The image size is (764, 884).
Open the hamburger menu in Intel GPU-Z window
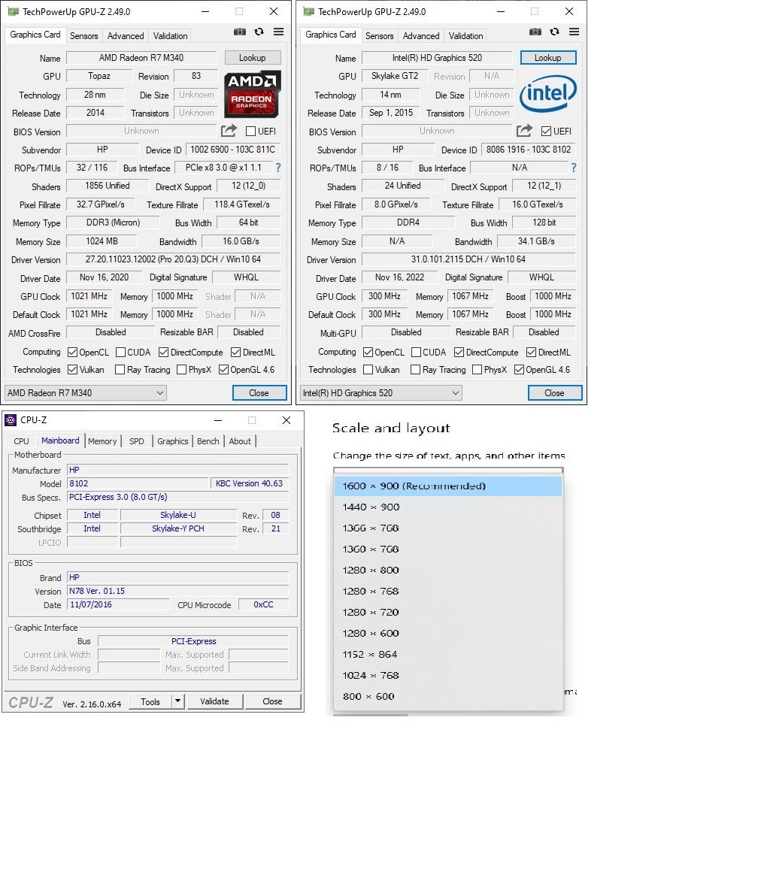(x=574, y=32)
